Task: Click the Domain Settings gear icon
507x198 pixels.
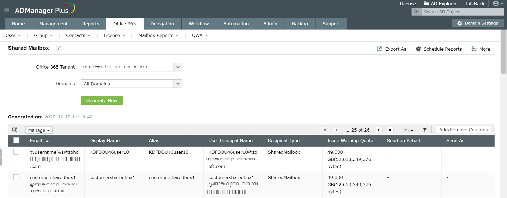Action: 460,23
